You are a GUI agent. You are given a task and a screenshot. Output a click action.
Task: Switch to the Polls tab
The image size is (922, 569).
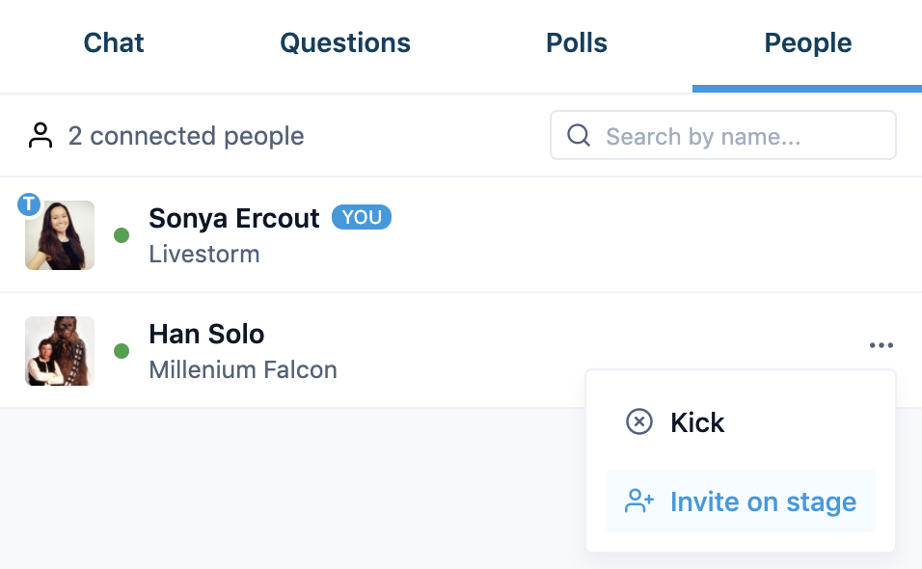[577, 42]
